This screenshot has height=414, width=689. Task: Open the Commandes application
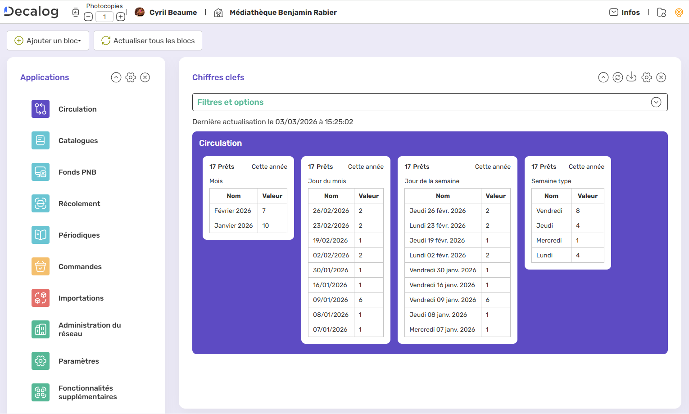tap(80, 266)
